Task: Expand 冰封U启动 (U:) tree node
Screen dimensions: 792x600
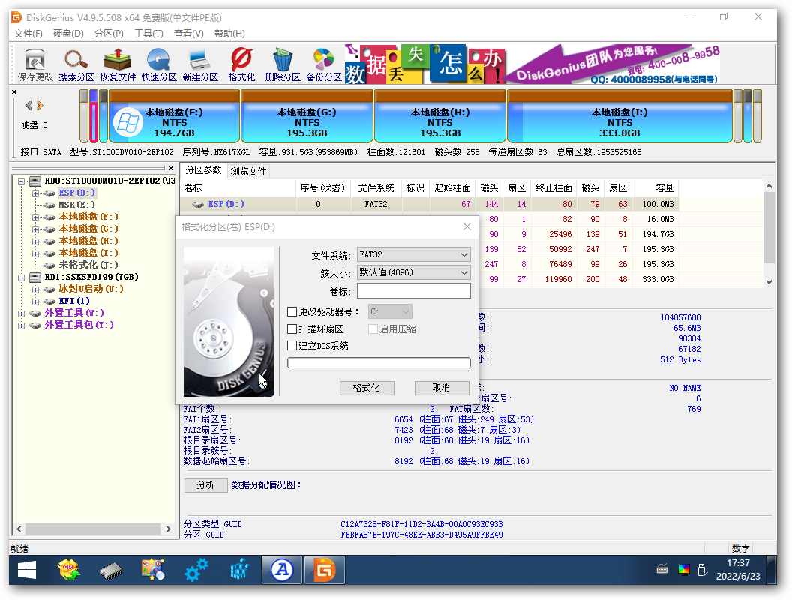Action: (35, 289)
